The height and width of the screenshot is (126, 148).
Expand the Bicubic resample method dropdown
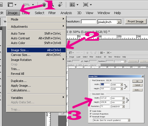point(112,120)
